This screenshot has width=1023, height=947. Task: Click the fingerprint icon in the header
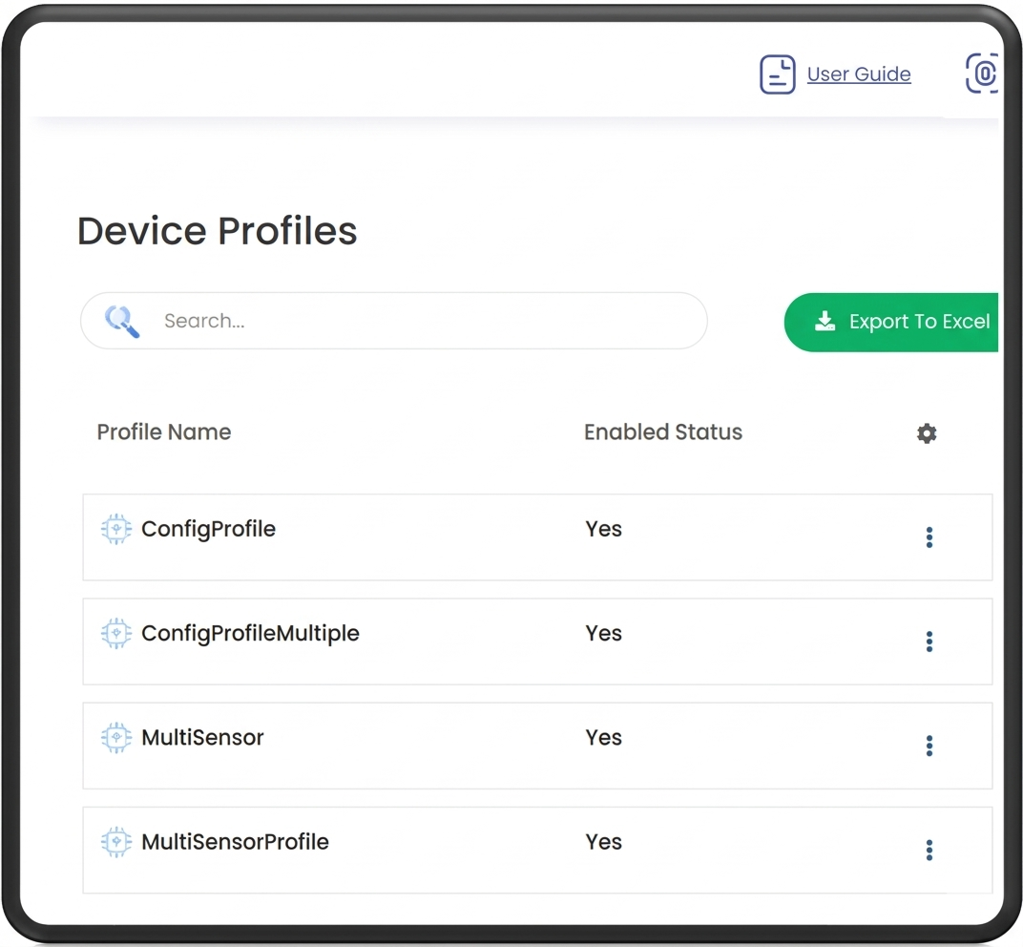[982, 74]
